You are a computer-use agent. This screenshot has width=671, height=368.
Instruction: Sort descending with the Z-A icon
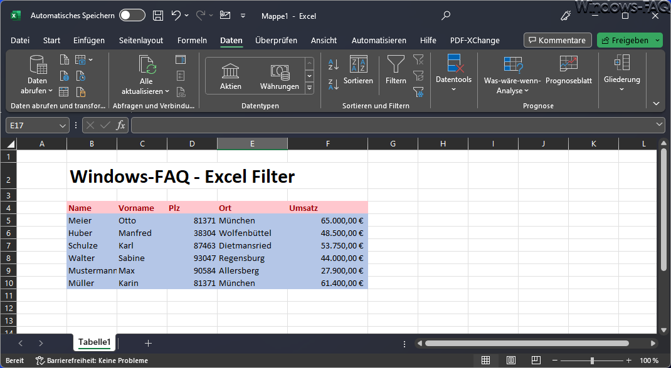tap(334, 84)
